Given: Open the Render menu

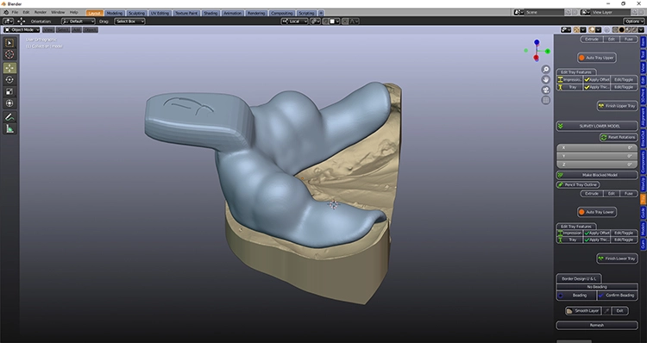Looking at the screenshot, I should pos(41,13).
